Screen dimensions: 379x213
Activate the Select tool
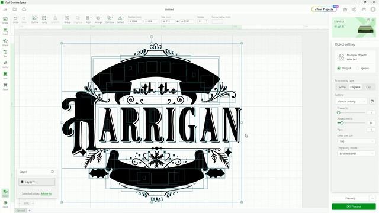click(5, 193)
